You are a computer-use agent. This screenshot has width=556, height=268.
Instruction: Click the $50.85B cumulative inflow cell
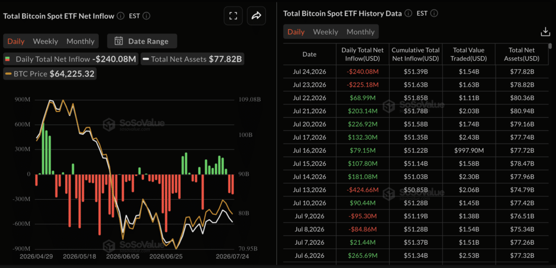click(x=415, y=190)
